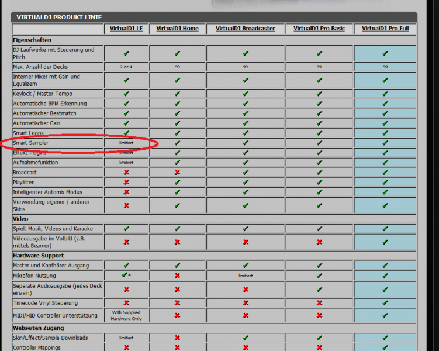Select '99' decks value under VirtualDJ Home
The image size is (439, 351).
point(177,67)
